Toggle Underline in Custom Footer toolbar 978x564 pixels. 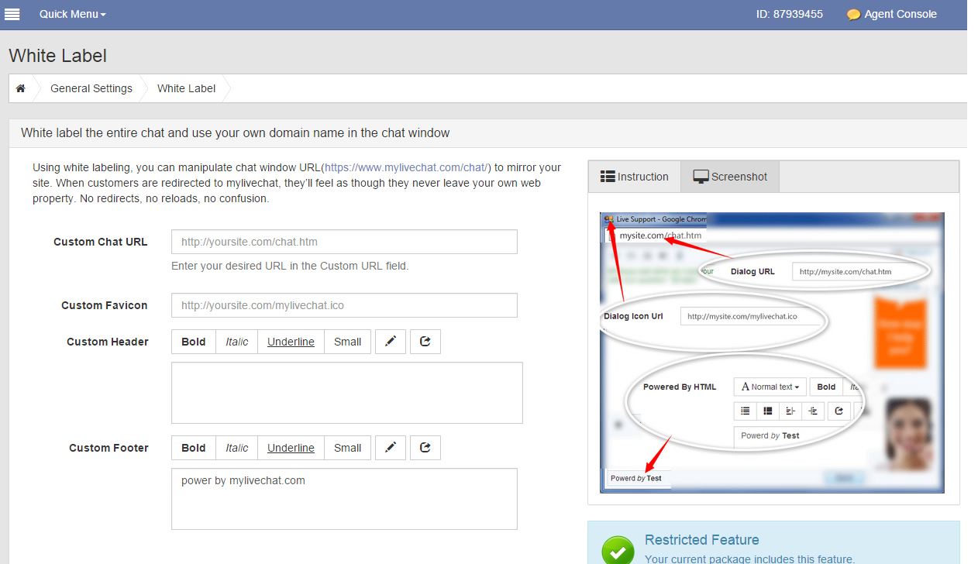(x=291, y=448)
